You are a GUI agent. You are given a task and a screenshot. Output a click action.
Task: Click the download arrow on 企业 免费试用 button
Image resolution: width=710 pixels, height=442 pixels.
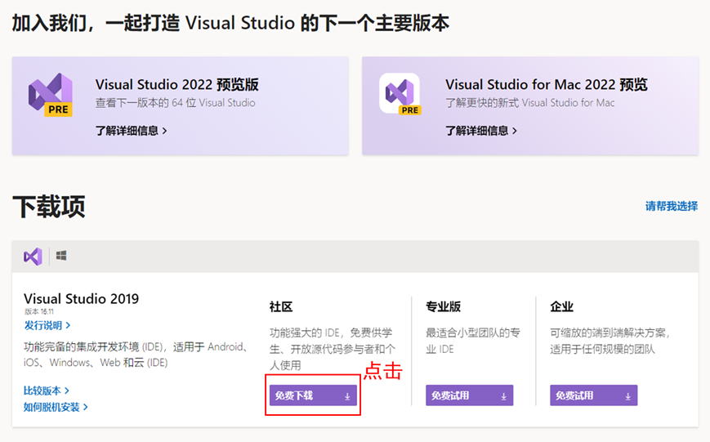[628, 396]
